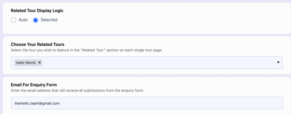
Task: Focus the enquiry email input field
Action: pyautogui.click(x=147, y=103)
